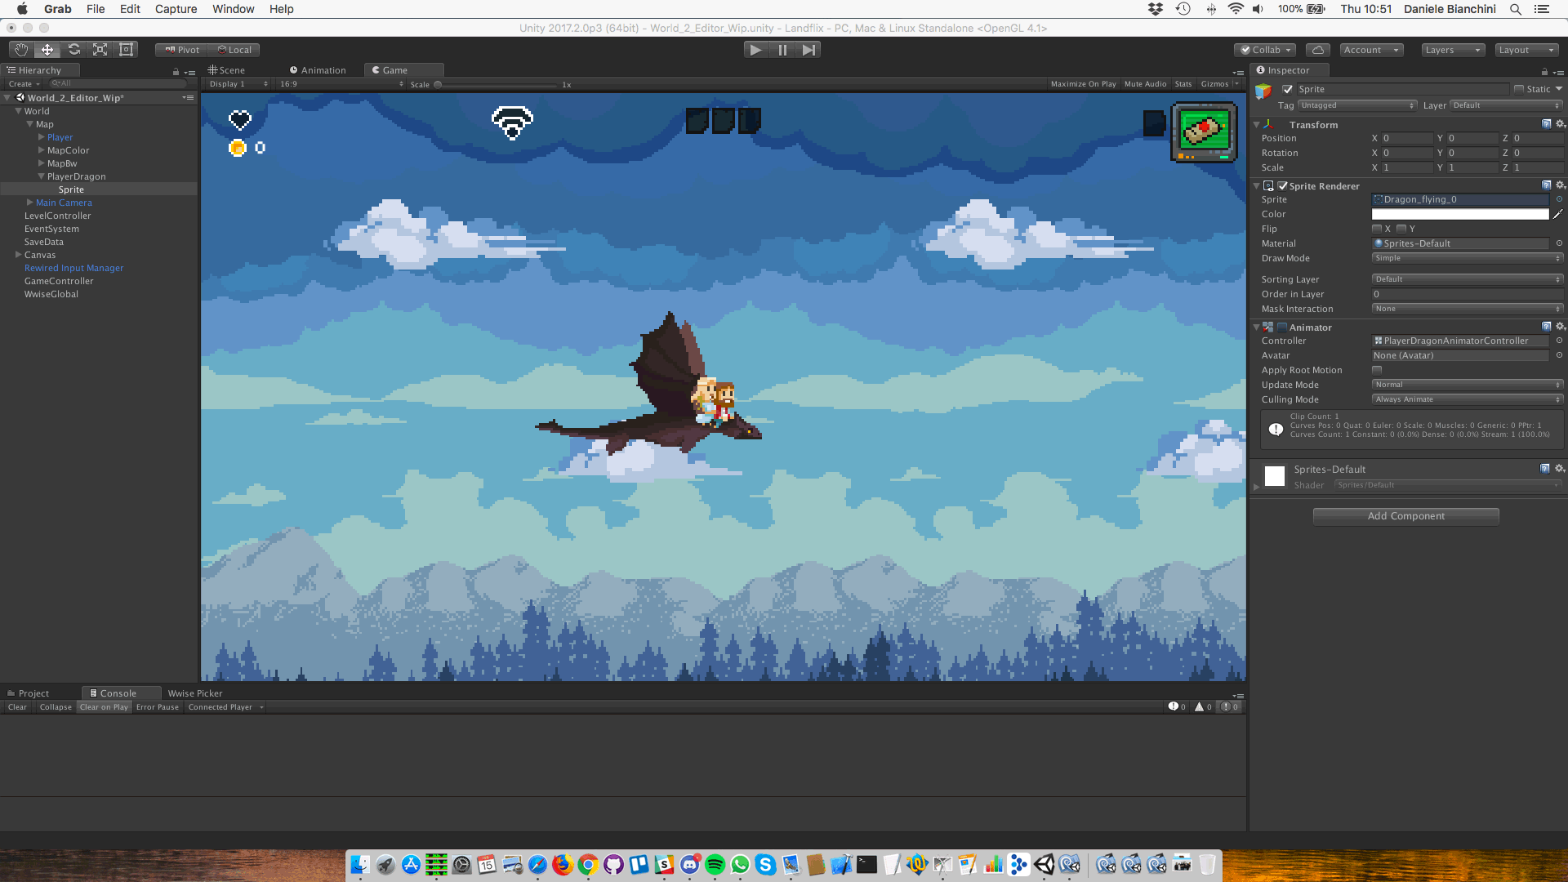Toggle Sprite Renderer enabled checkbox

tap(1283, 186)
